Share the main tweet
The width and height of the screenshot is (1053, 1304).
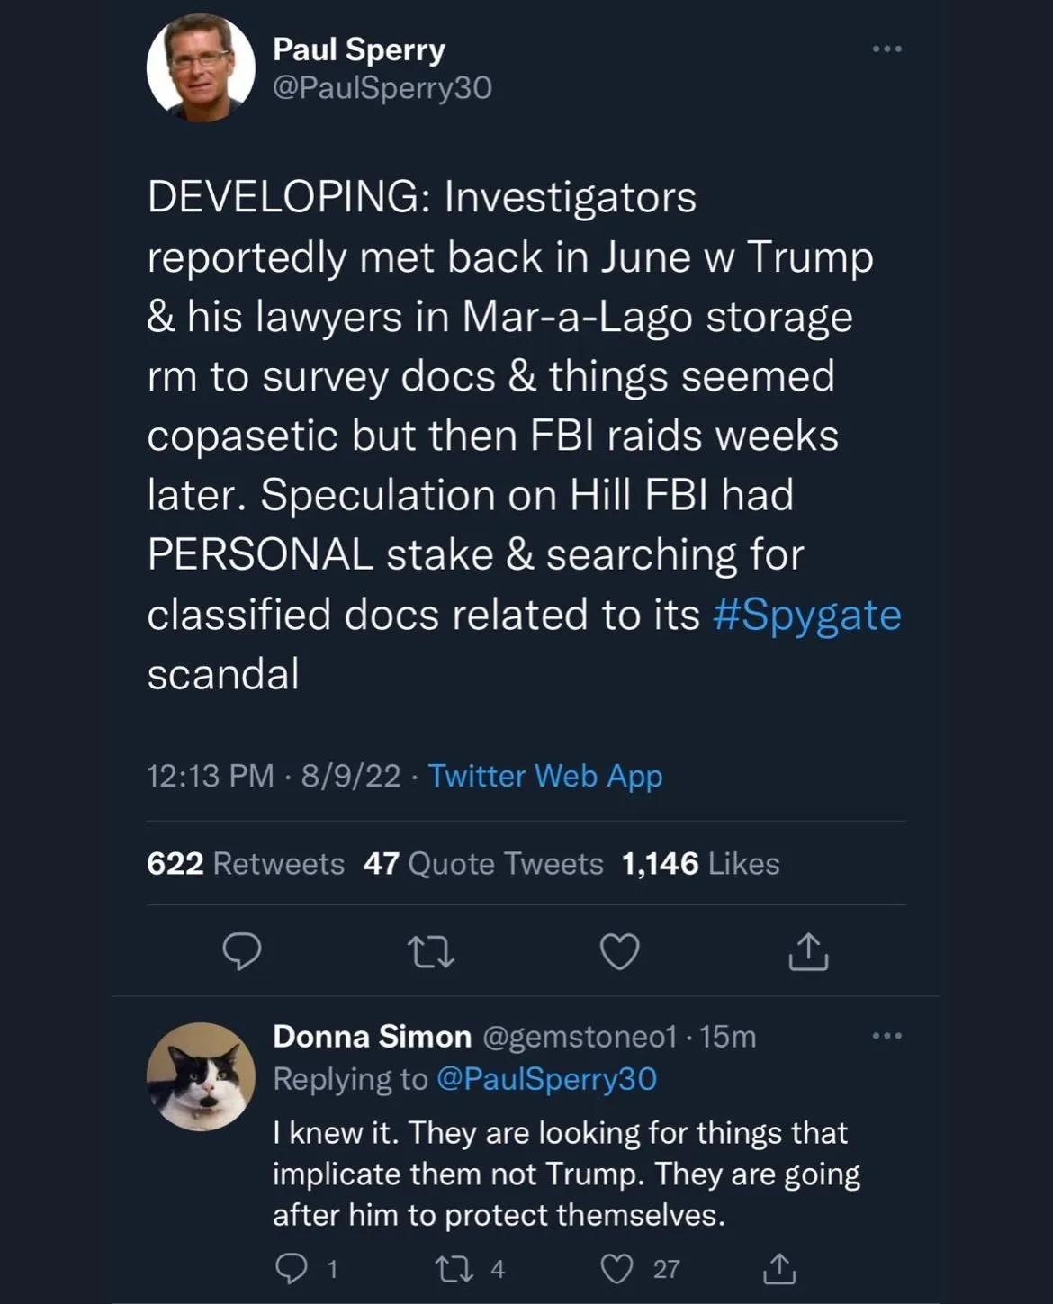point(808,951)
